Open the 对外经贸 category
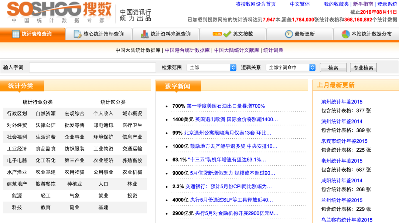Image resolution: width=399 pixels, height=223 pixels. click(17, 125)
